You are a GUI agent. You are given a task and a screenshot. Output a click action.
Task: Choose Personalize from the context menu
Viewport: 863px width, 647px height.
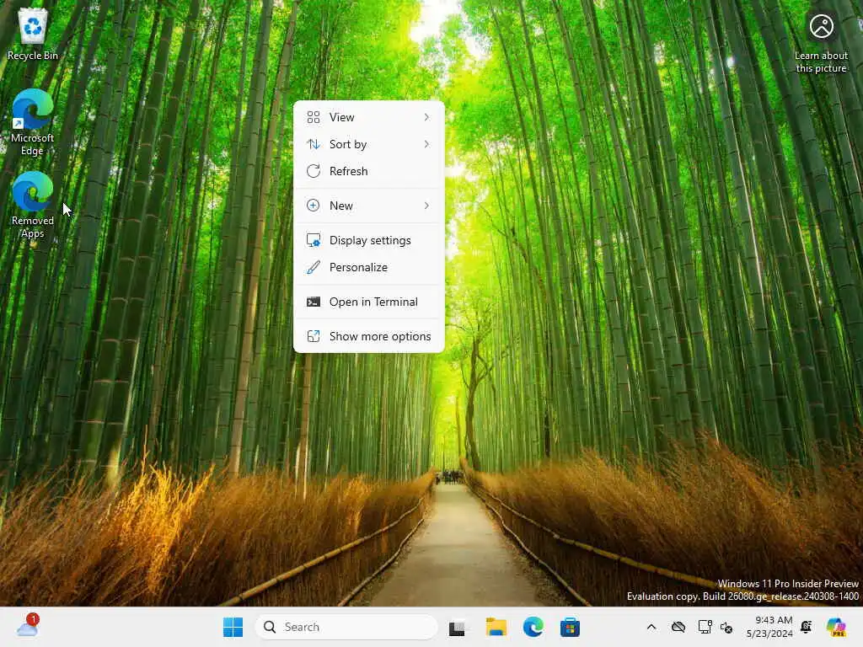(369, 267)
